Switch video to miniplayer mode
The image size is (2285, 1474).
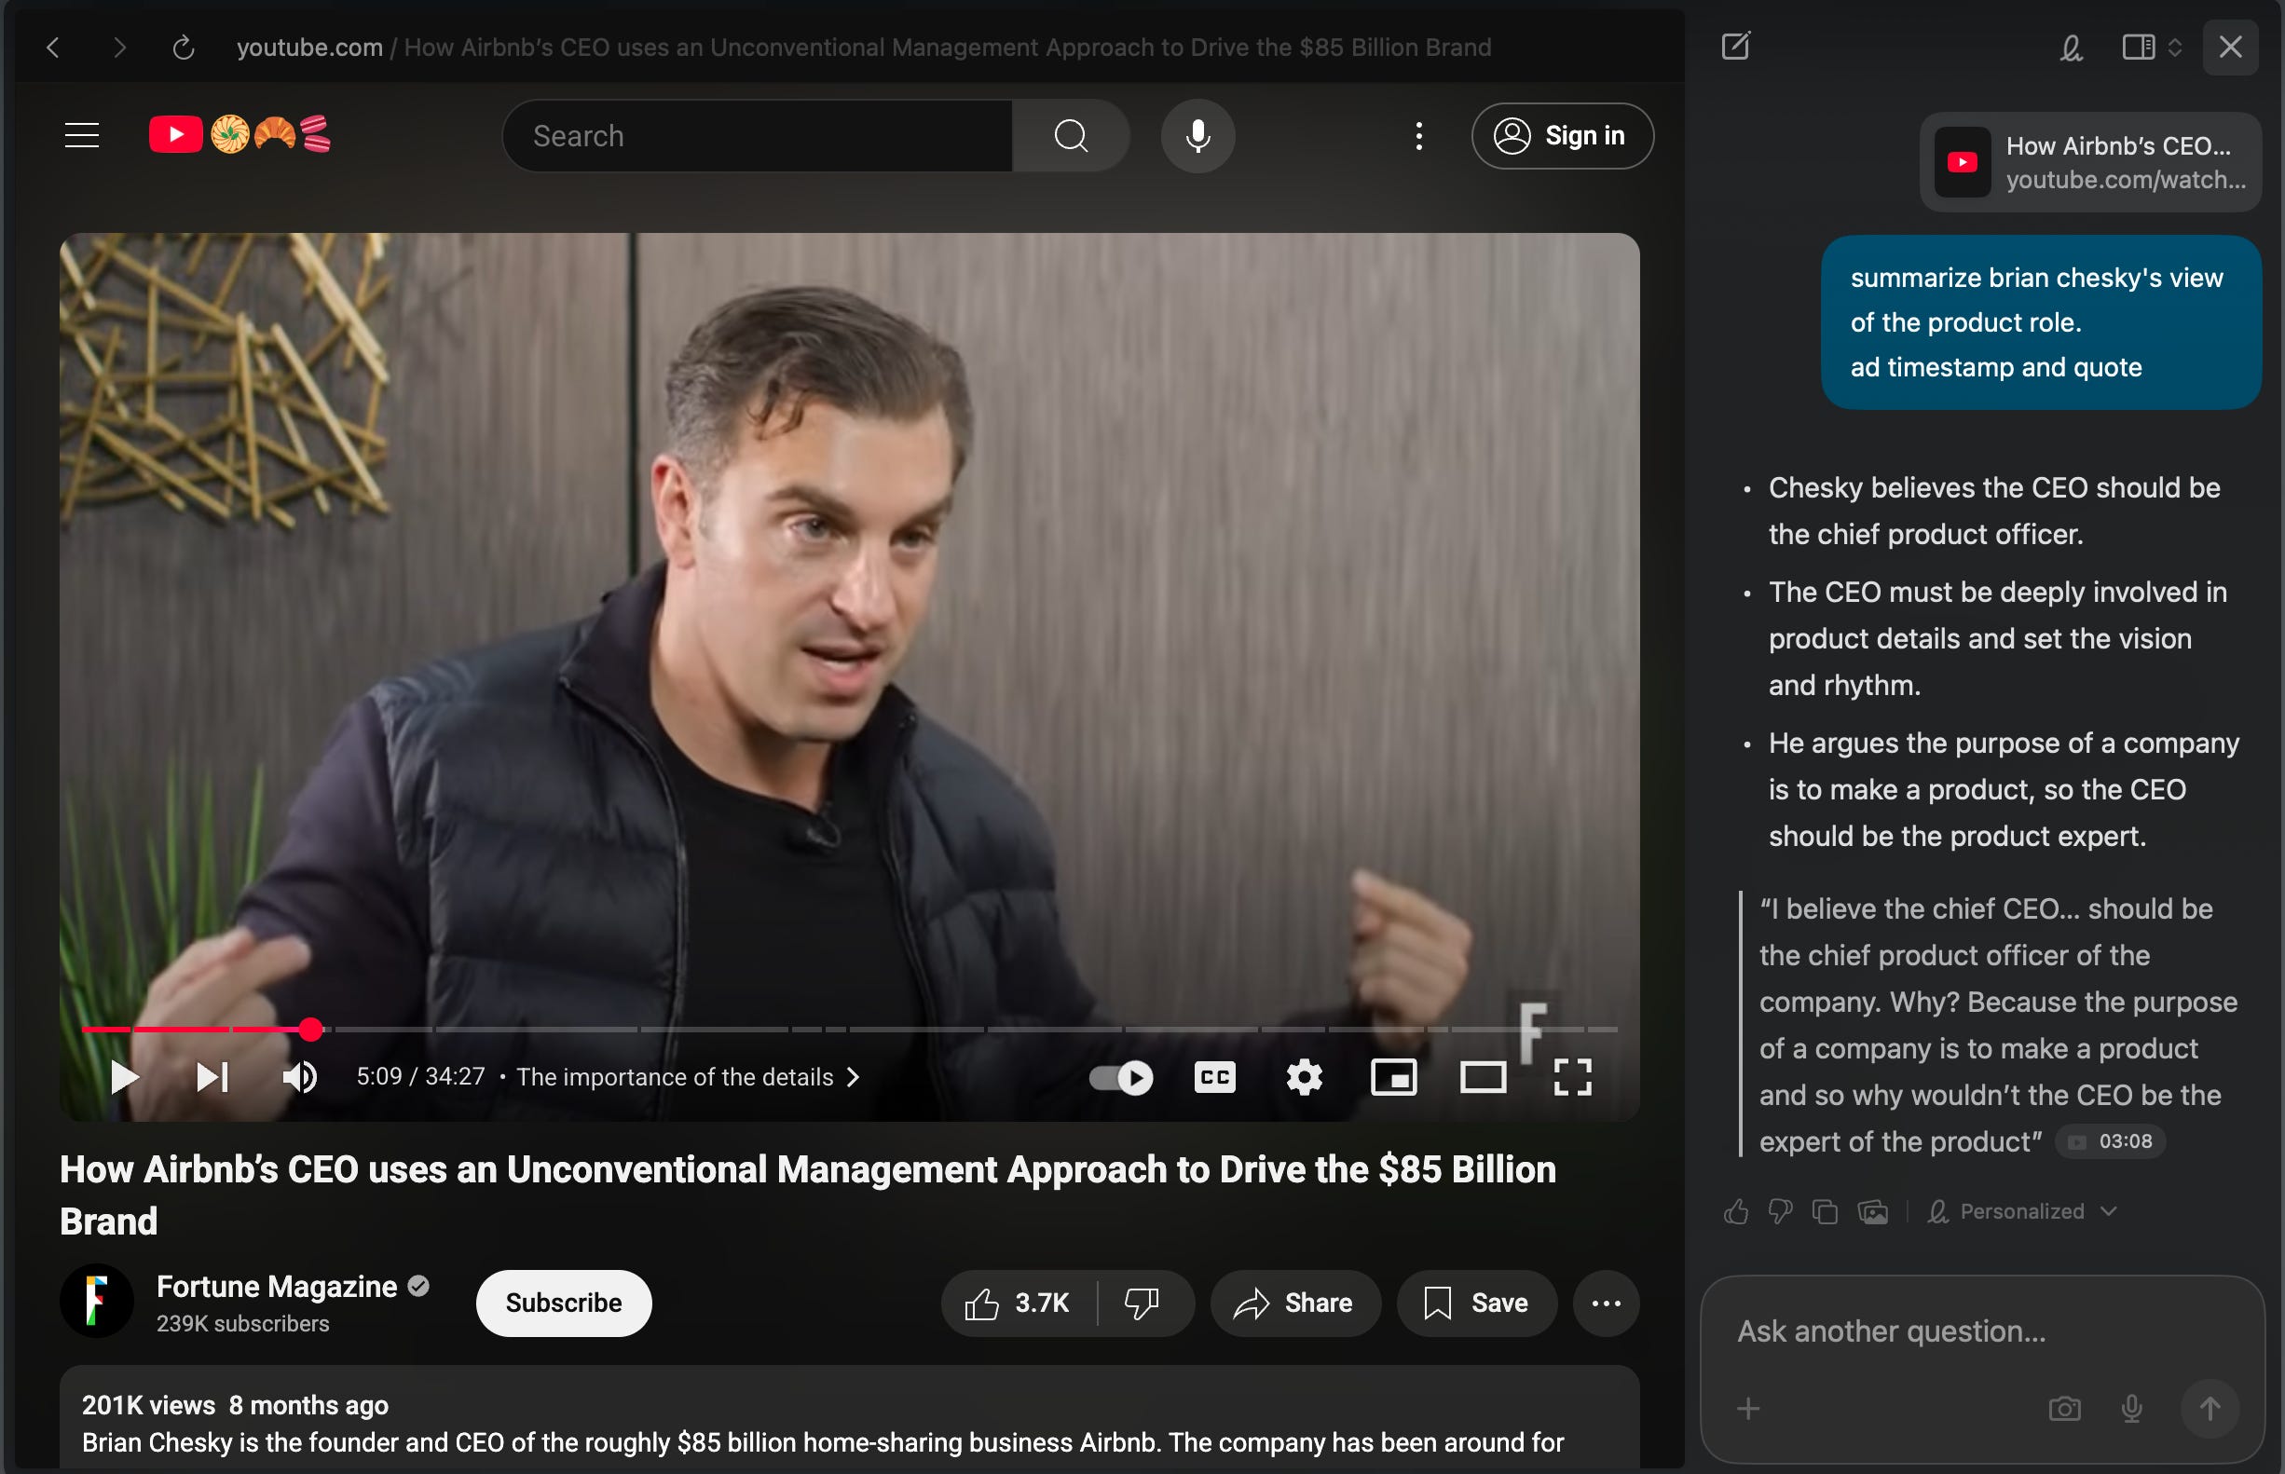tap(1393, 1077)
